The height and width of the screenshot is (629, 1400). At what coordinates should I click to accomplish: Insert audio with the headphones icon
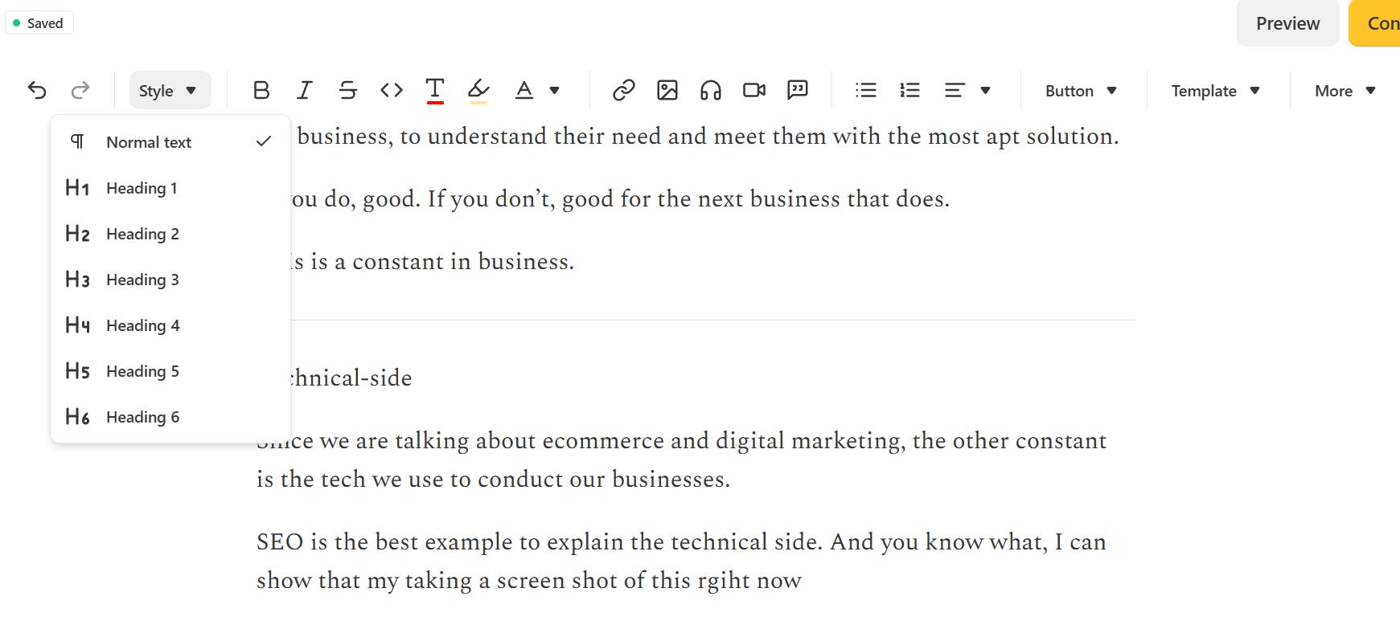click(711, 90)
